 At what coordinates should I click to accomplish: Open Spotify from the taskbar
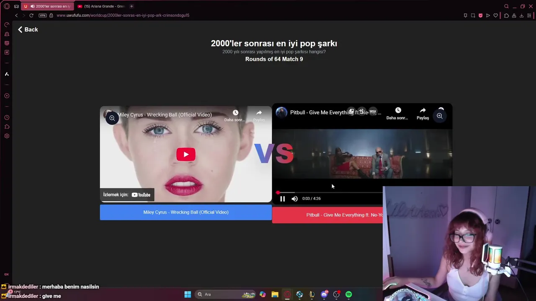349,294
